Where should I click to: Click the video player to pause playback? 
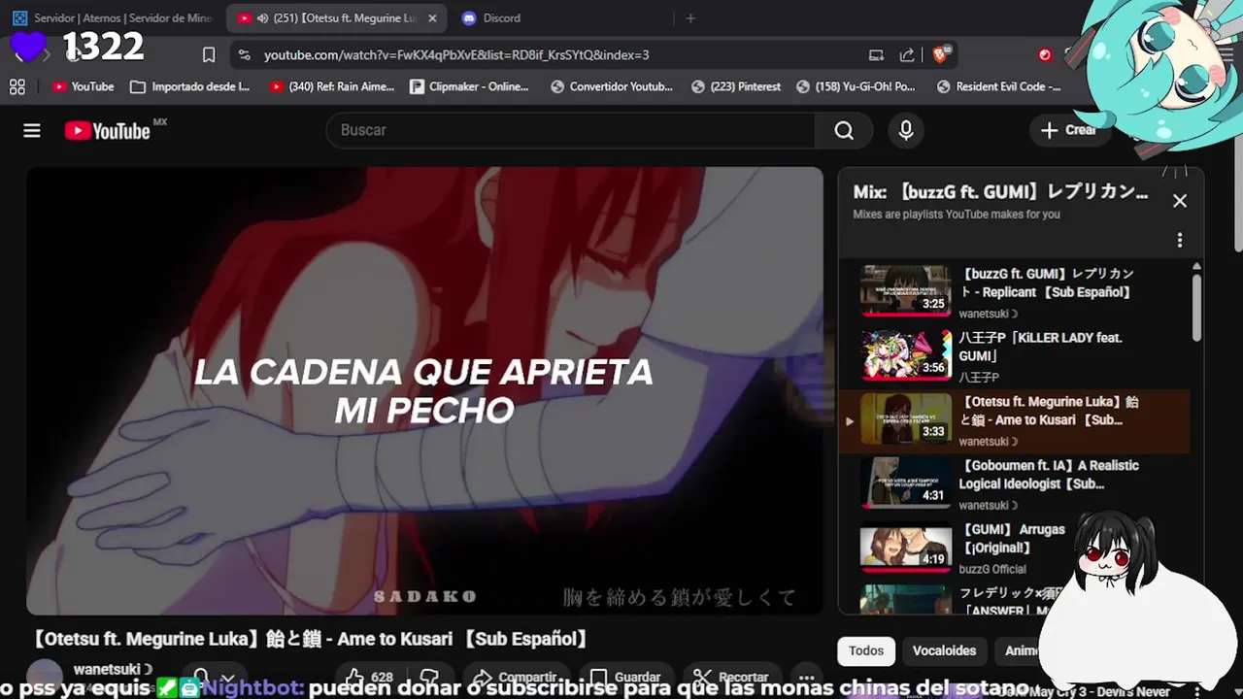pyautogui.click(x=424, y=390)
